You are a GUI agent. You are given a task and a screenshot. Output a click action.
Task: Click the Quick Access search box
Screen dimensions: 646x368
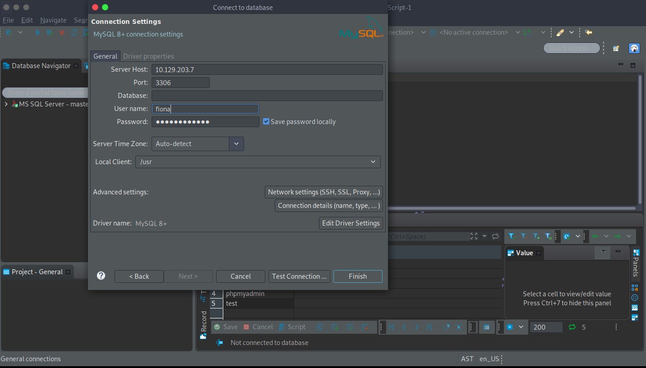(x=572, y=48)
